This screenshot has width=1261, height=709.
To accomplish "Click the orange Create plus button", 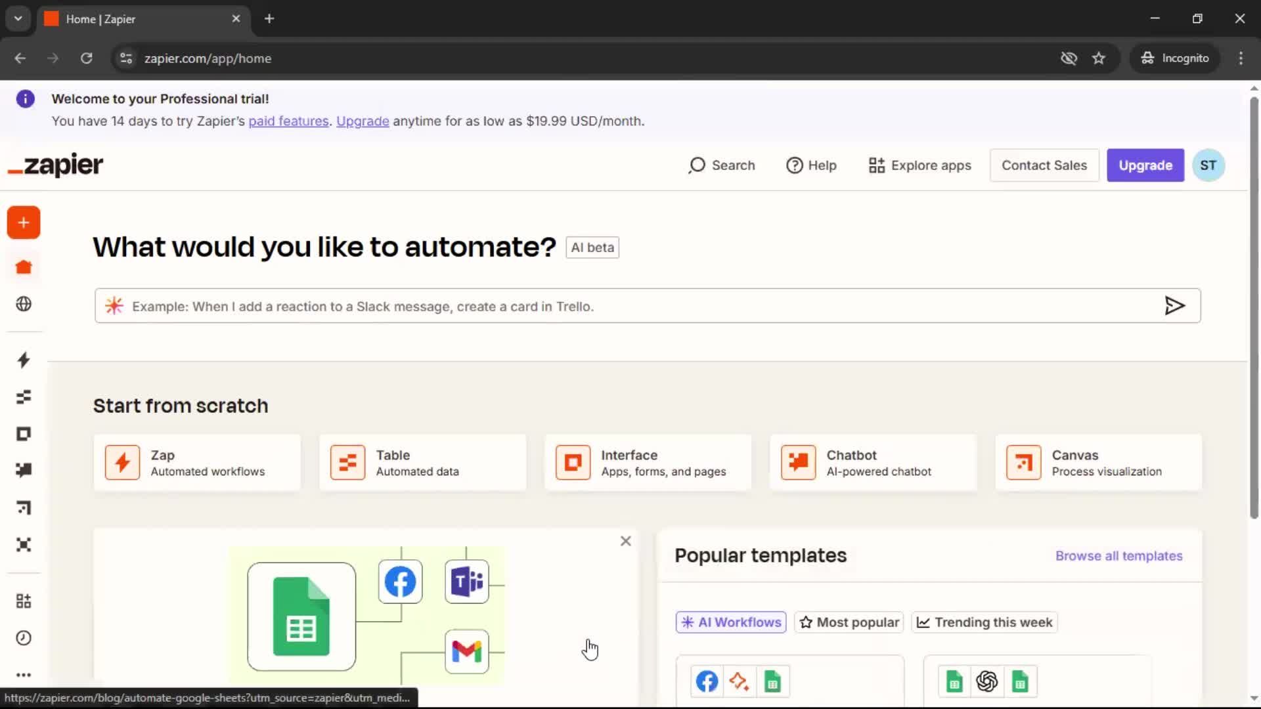I will (24, 223).
